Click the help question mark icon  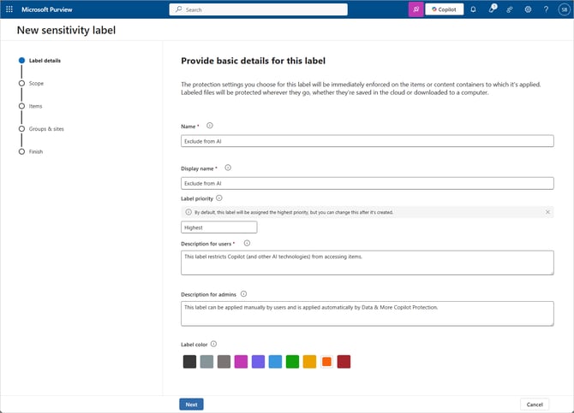click(x=546, y=9)
